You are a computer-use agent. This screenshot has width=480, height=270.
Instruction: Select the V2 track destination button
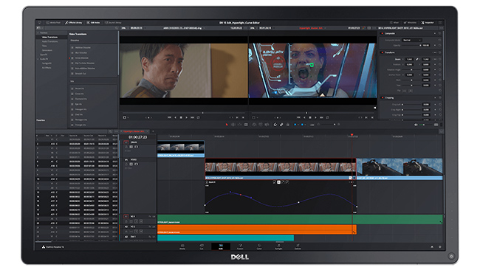(x=126, y=142)
